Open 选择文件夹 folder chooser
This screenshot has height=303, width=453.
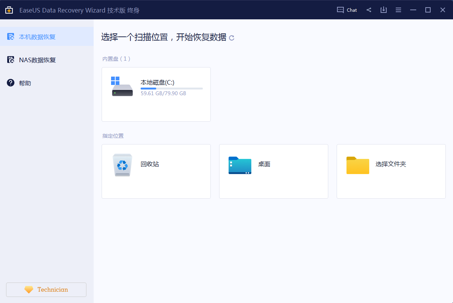[x=391, y=171]
